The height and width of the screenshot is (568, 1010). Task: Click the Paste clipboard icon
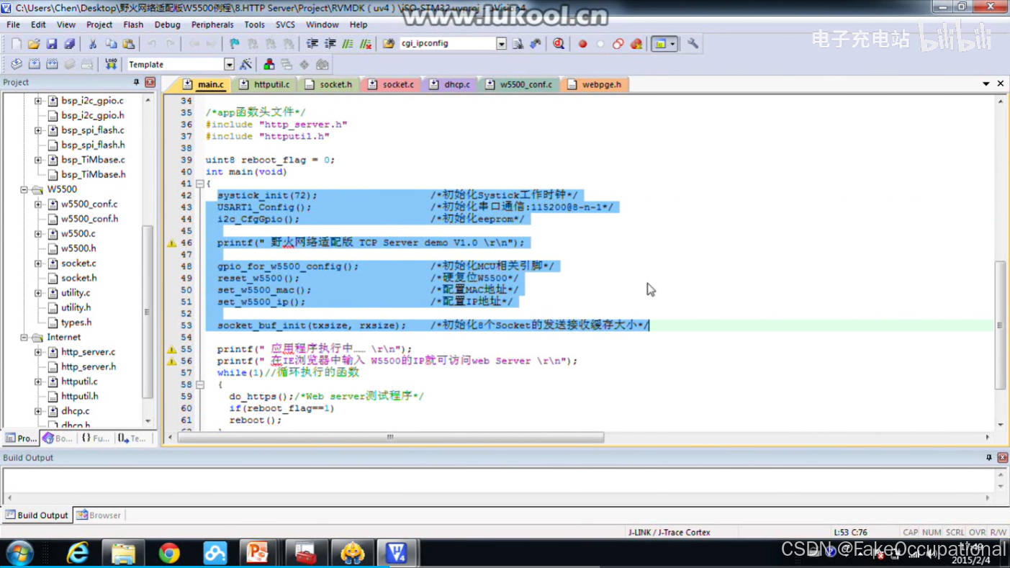pyautogui.click(x=129, y=44)
